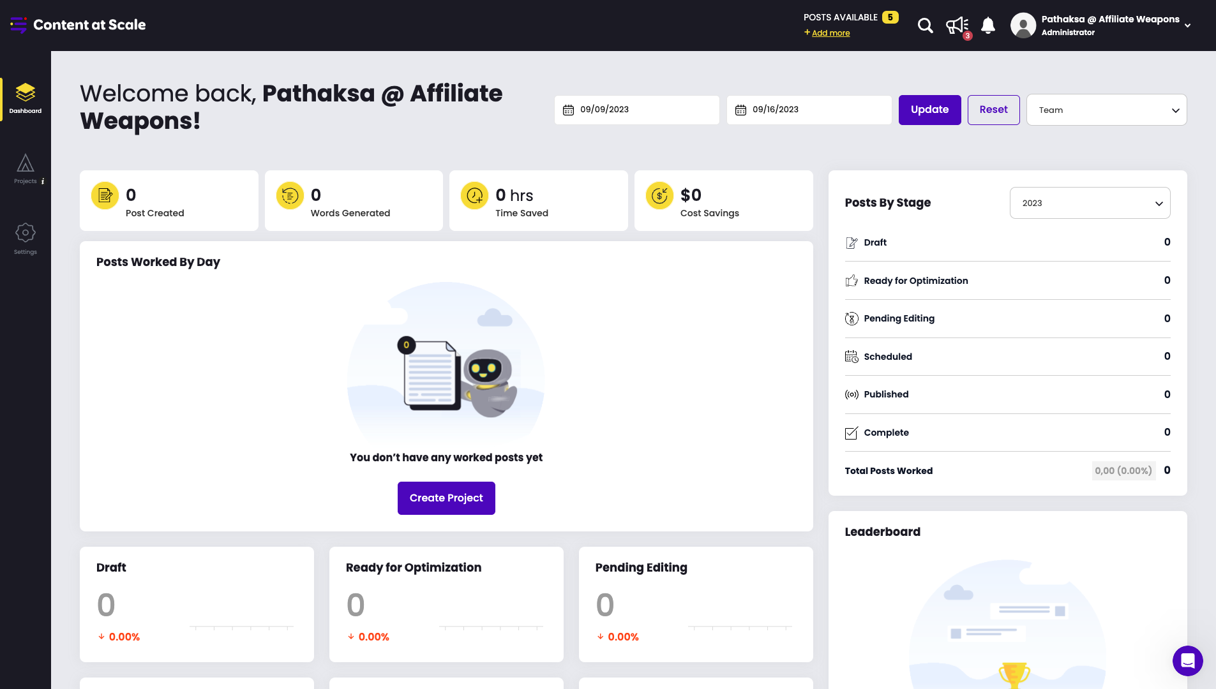The width and height of the screenshot is (1216, 689).
Task: Click the Words Generated icon
Action: point(290,196)
